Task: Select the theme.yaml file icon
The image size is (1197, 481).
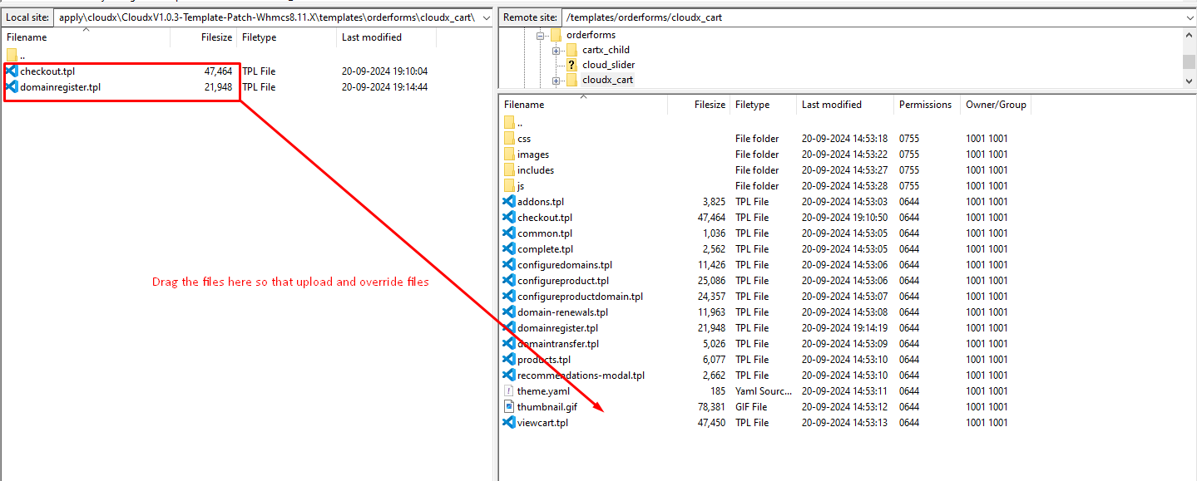Action: 510,391
